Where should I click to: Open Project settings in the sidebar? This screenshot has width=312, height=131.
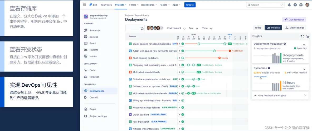pos(98,116)
